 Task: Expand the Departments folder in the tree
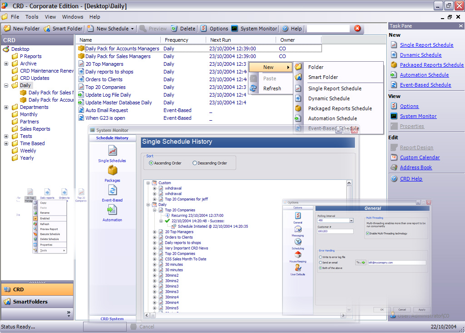point(6,107)
